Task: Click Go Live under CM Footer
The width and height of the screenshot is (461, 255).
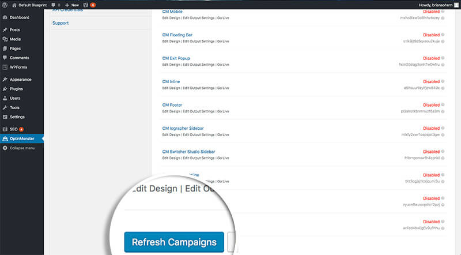Action: coord(223,111)
